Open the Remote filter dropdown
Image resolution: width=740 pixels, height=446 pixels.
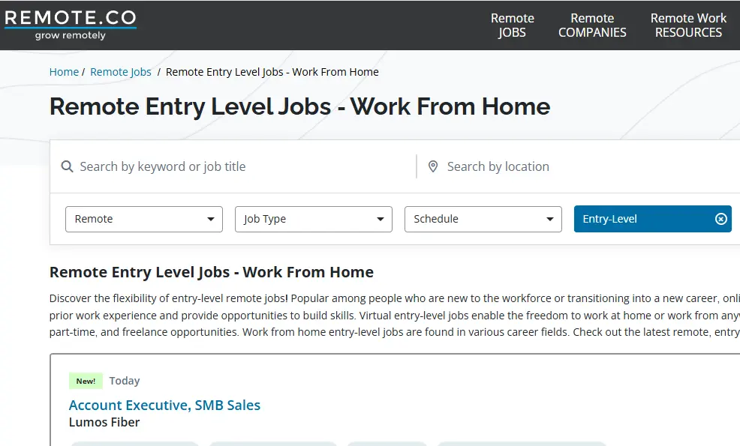pos(143,219)
